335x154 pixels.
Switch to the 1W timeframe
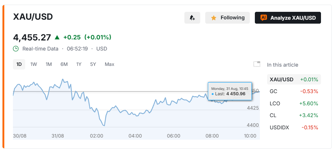click(x=33, y=64)
